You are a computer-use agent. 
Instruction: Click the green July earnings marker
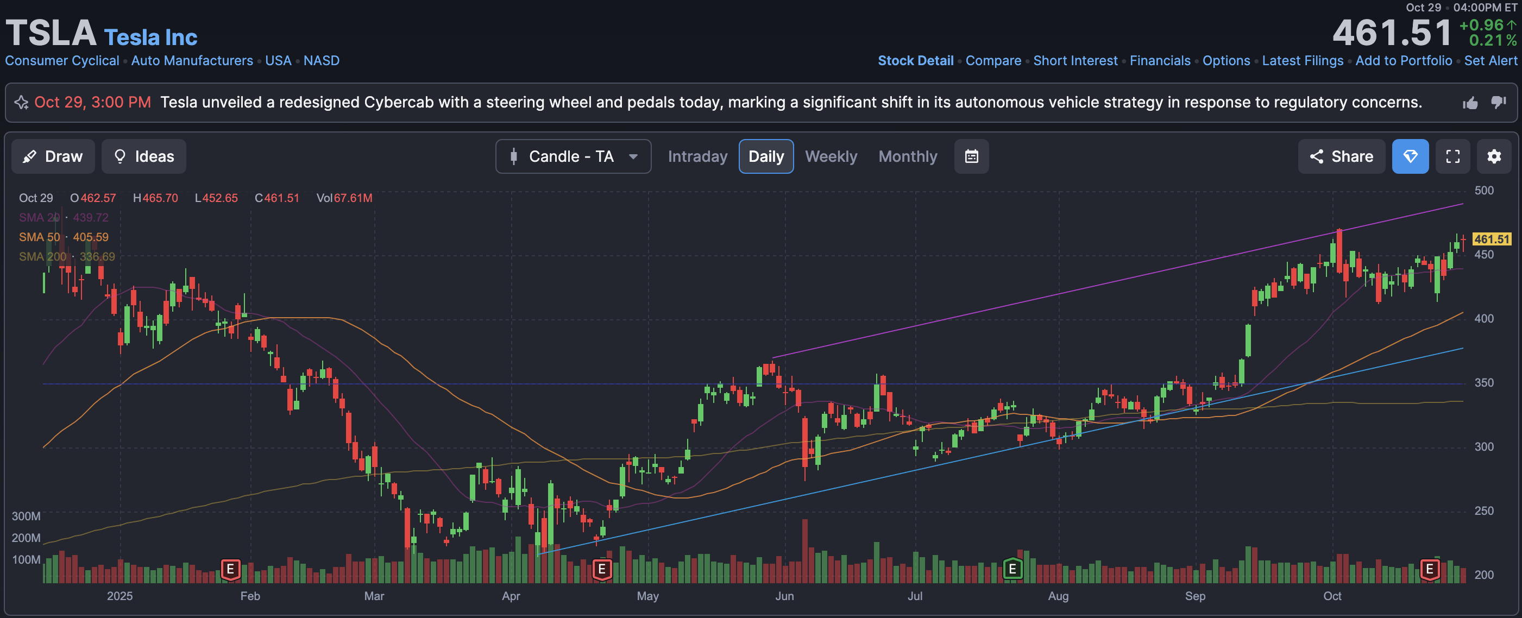click(1012, 569)
